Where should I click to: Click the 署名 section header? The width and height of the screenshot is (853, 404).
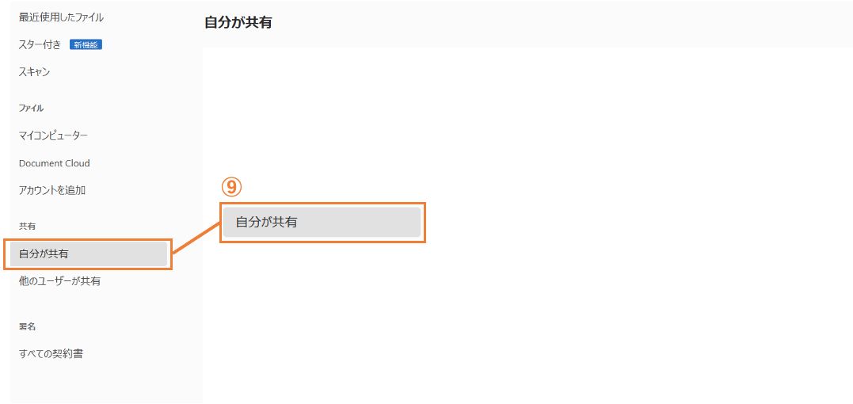pos(28,326)
